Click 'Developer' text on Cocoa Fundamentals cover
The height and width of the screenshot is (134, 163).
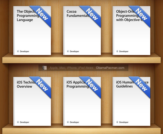(74, 51)
